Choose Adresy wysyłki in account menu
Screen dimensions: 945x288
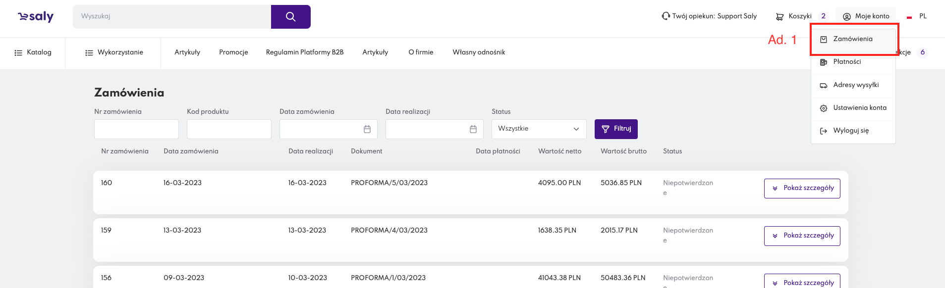[856, 85]
